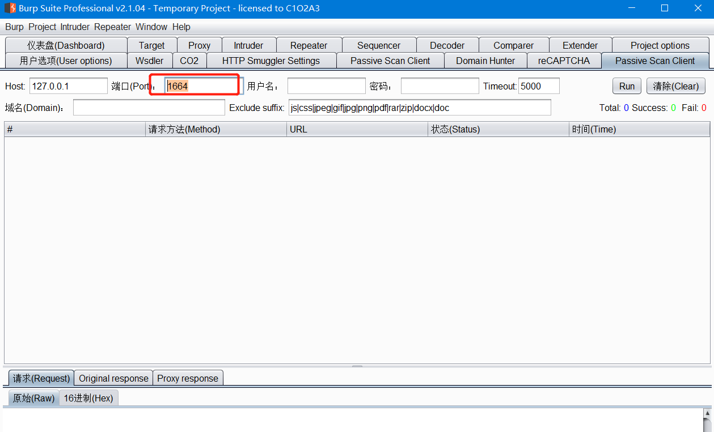Viewport: 714px width, 432px height.
Task: Select the Request (请求) tab
Action: tap(41, 378)
